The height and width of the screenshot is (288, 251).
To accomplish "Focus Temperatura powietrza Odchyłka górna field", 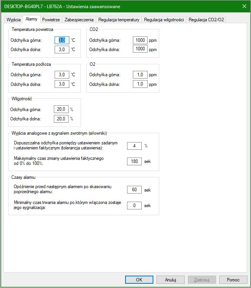I will [x=62, y=40].
